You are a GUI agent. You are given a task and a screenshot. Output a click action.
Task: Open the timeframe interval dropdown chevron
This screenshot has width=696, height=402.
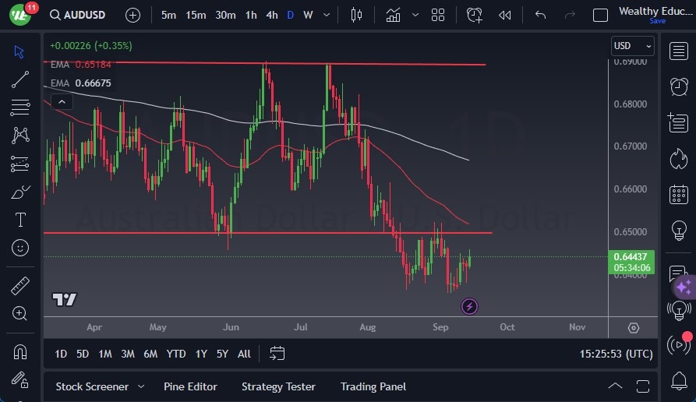[x=325, y=15]
